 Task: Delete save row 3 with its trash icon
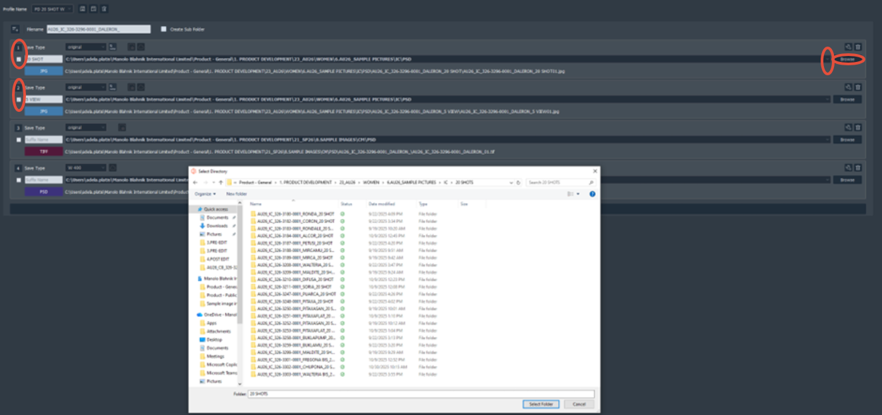tap(858, 127)
